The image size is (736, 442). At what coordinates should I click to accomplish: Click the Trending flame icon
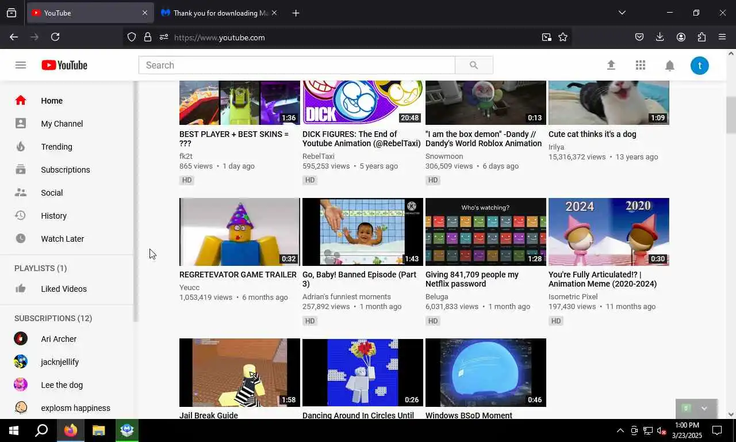pyautogui.click(x=21, y=146)
